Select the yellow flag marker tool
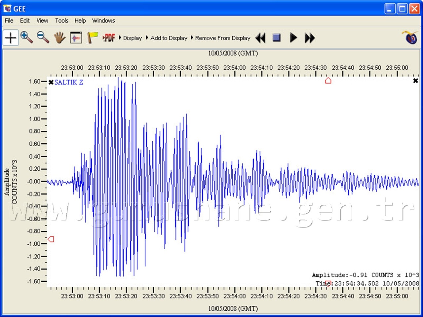The image size is (423, 317). pyautogui.click(x=93, y=38)
